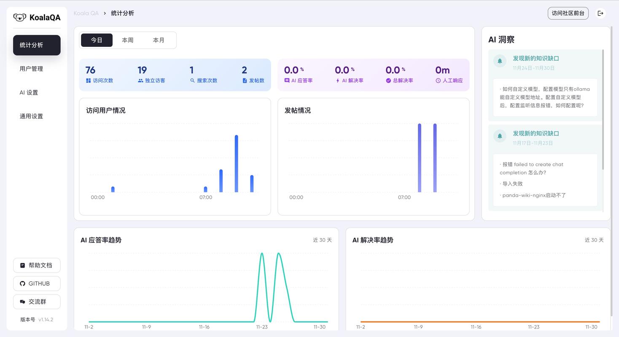Click the AI 解决率趋势 chart title
The width and height of the screenshot is (619, 337).
coord(373,240)
